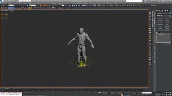Image resolution: width=172 pixels, height=96 pixels.
Task: Click Remove Modifier trash icon below stack
Action: coord(166,44)
